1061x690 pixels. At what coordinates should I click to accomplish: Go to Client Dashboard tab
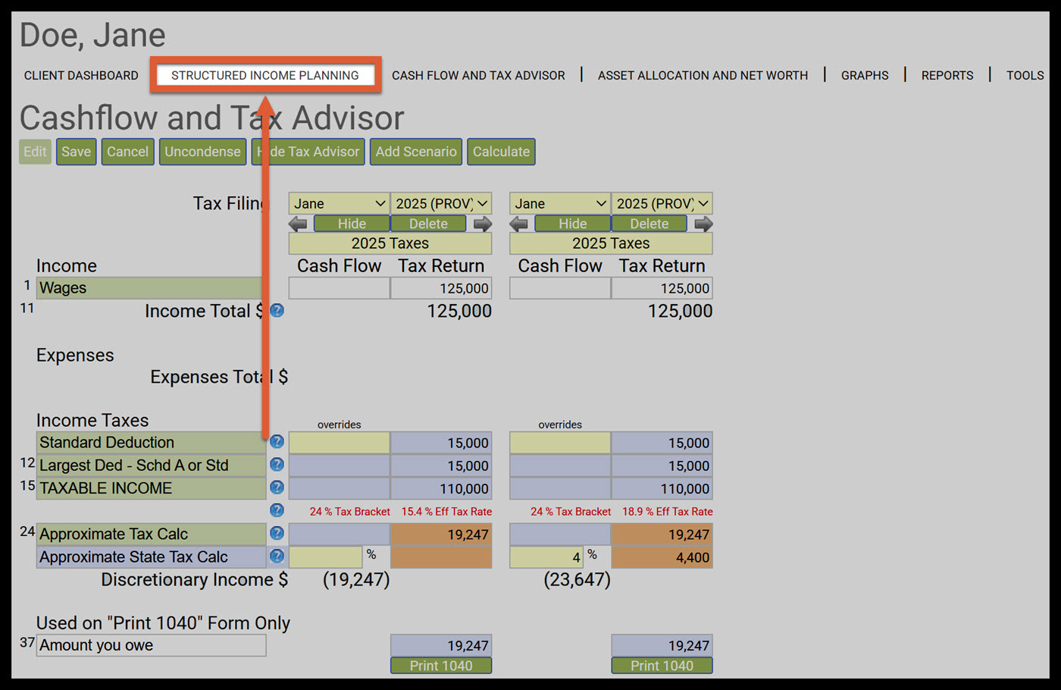pyautogui.click(x=81, y=75)
